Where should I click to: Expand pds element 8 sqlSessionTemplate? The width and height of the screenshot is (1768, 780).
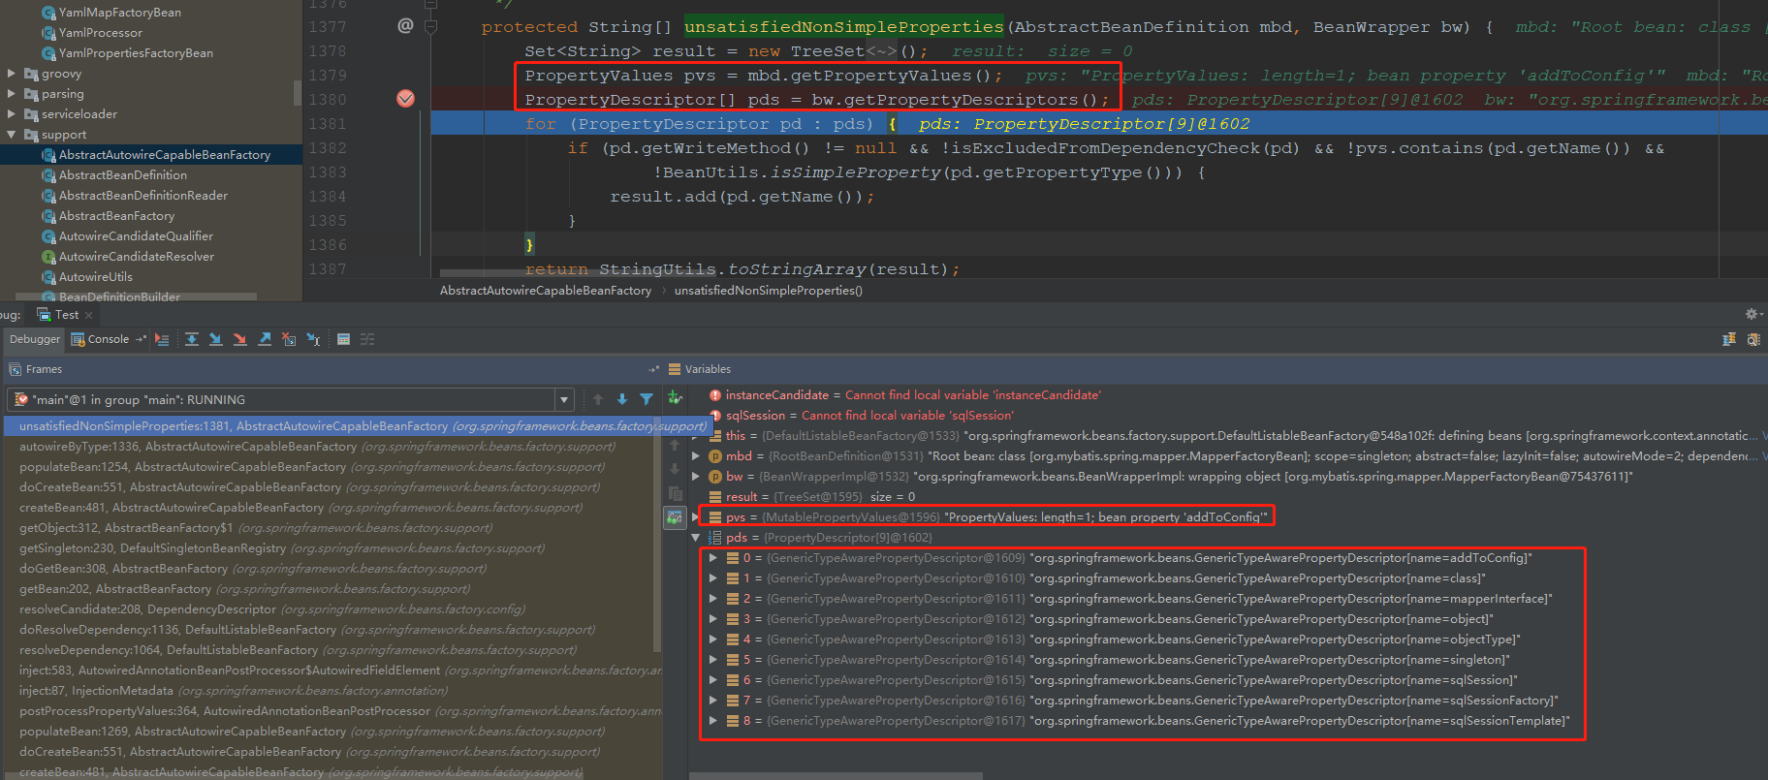tap(712, 720)
